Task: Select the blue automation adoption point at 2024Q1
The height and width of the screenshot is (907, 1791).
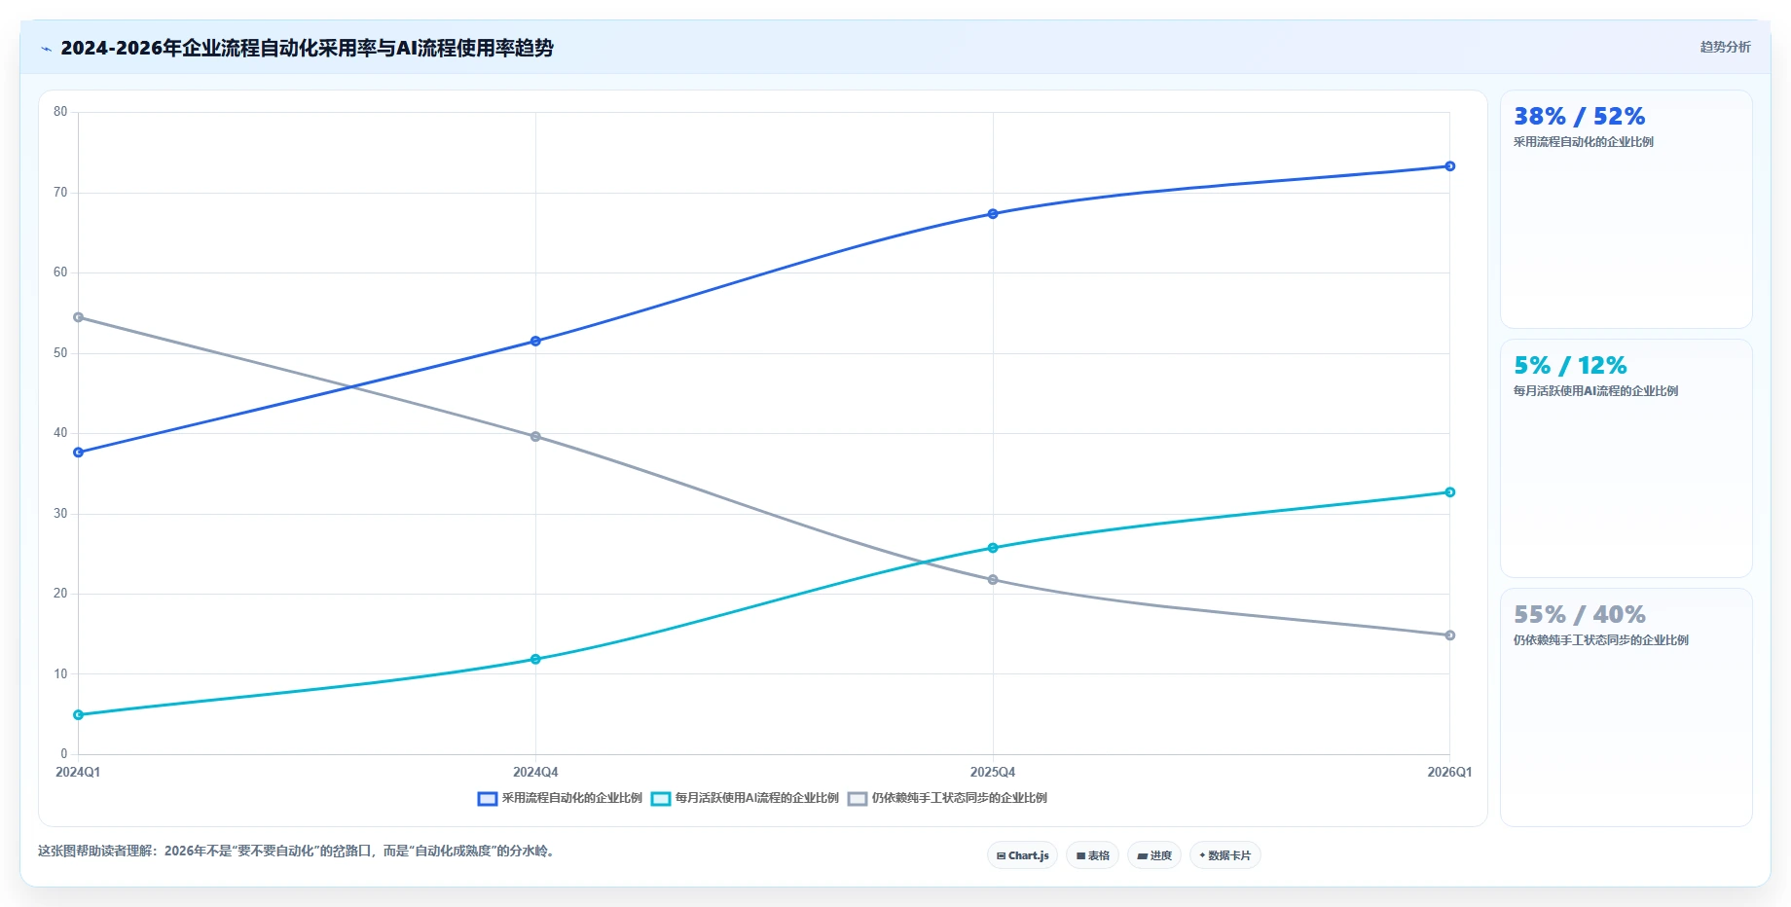Action: [79, 453]
